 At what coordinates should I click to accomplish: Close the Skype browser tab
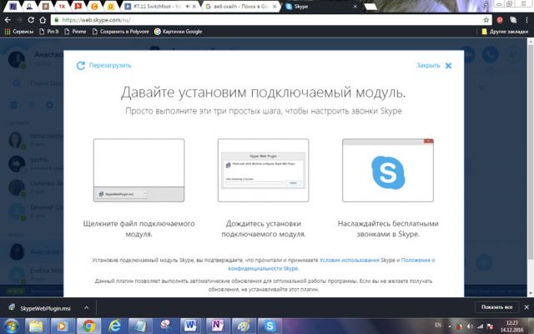355,7
